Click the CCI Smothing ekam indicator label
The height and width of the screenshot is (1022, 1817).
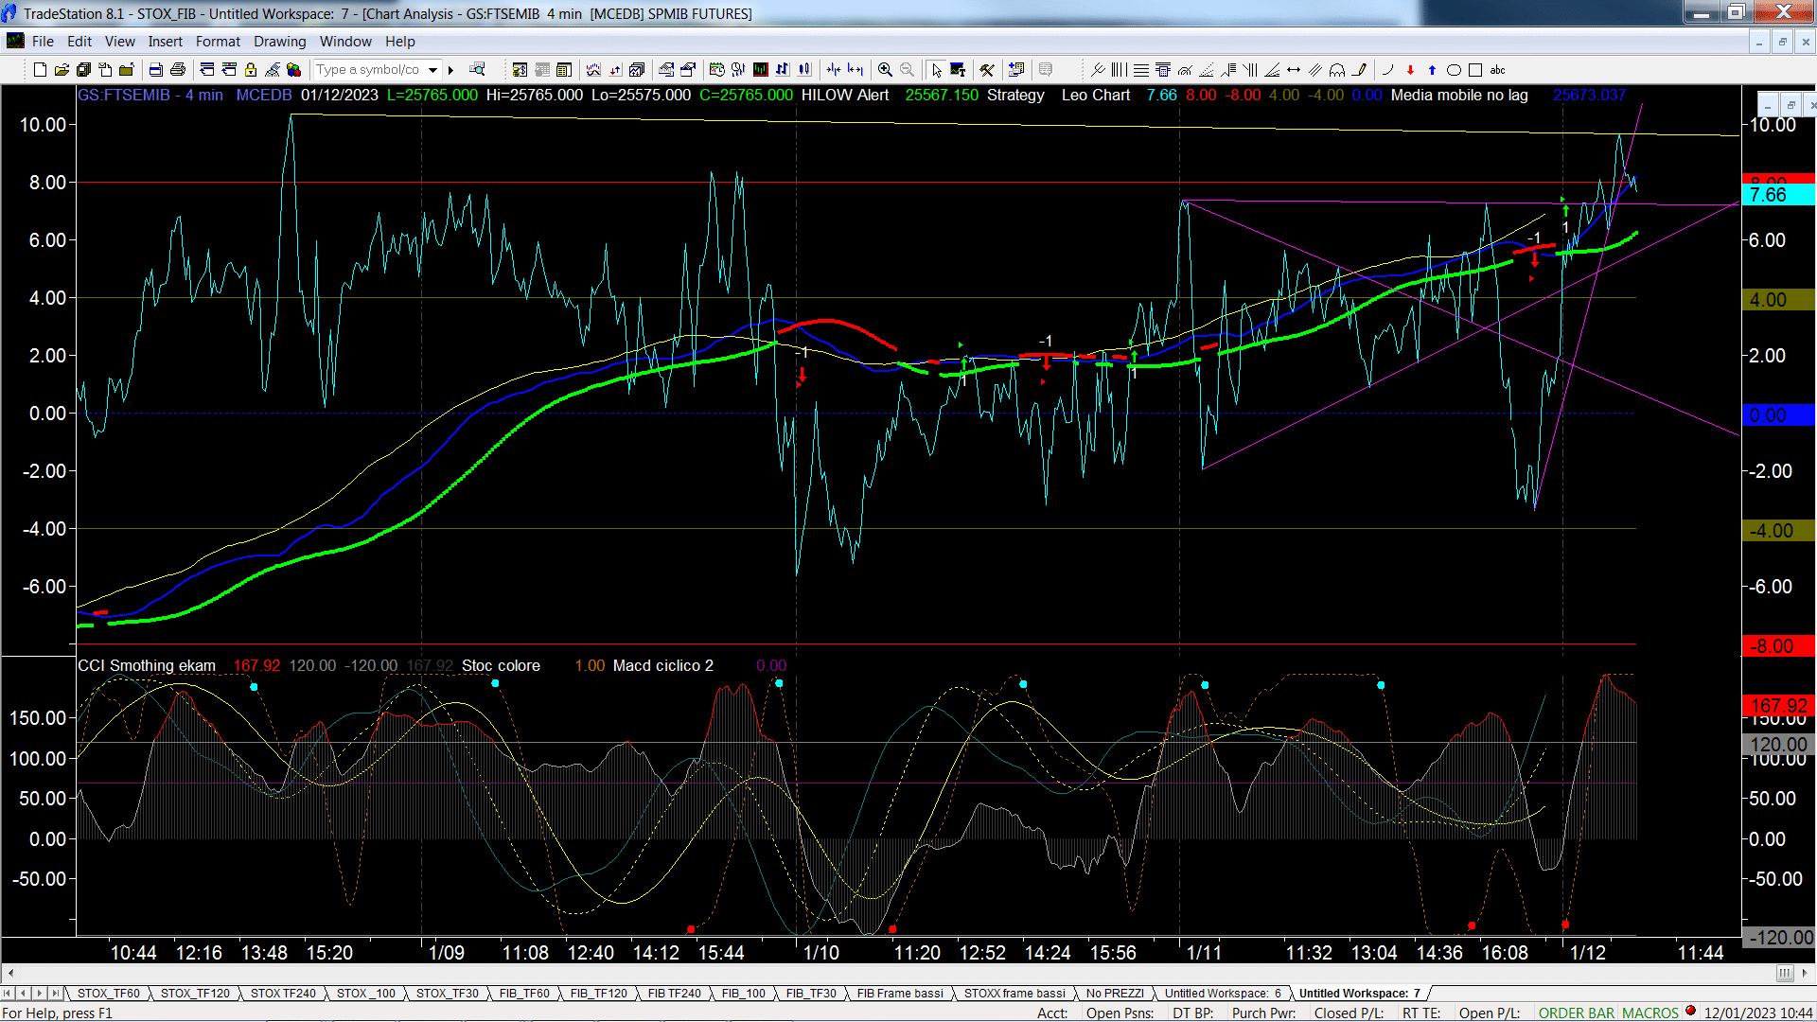click(147, 666)
